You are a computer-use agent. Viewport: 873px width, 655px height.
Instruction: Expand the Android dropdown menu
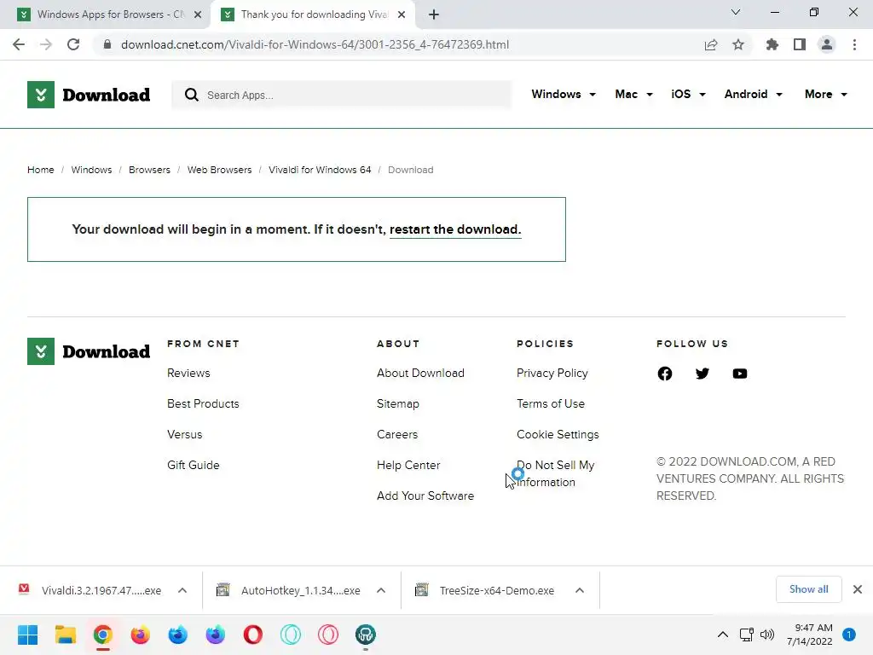coord(754,94)
